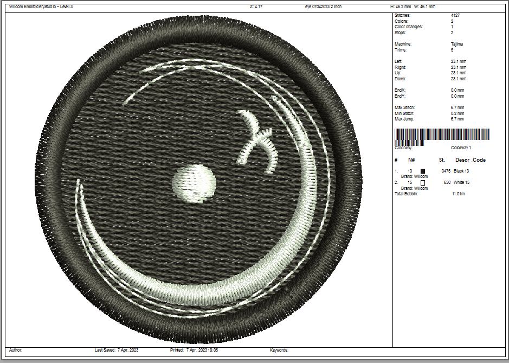Image resolution: width=509 pixels, height=363 pixels.
Task: Click the Machine value Tajima
Action: click(456, 44)
